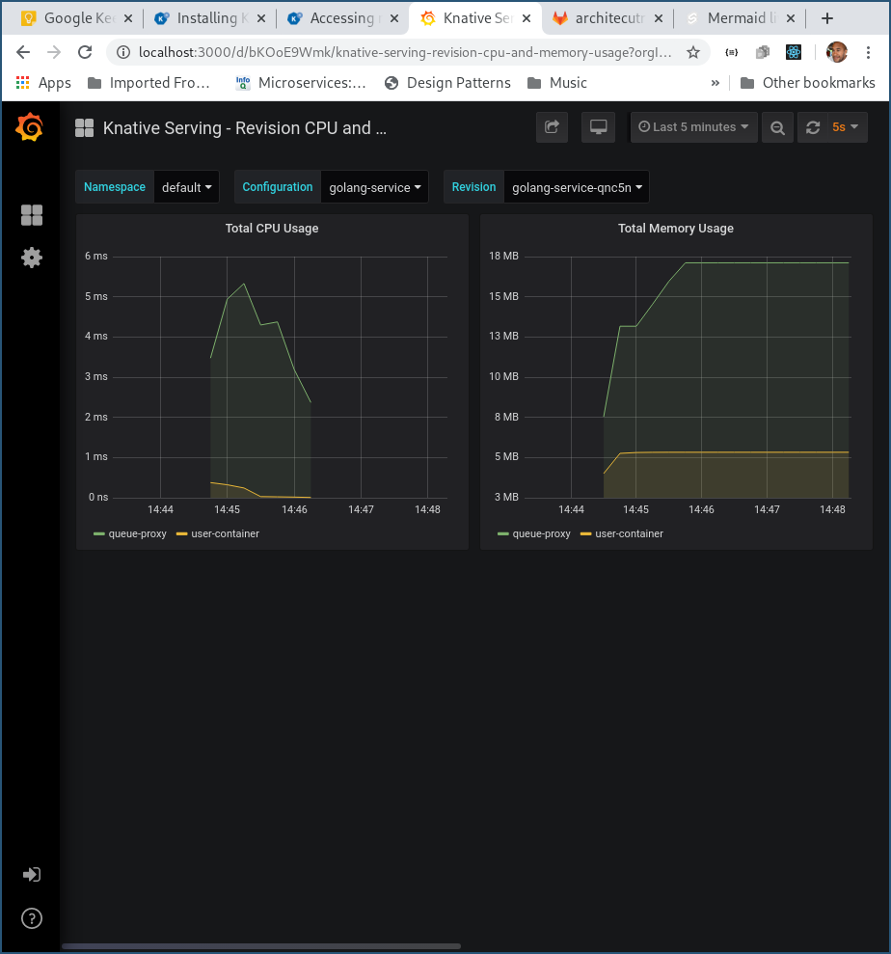Close the Google Keep tab

(x=127, y=19)
